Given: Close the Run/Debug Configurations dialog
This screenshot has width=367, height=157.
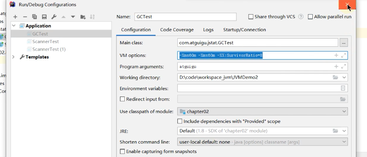Looking at the screenshot, I should (x=347, y=5).
